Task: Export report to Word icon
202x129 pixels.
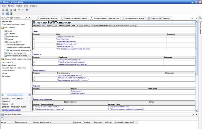Action: (8, 13)
